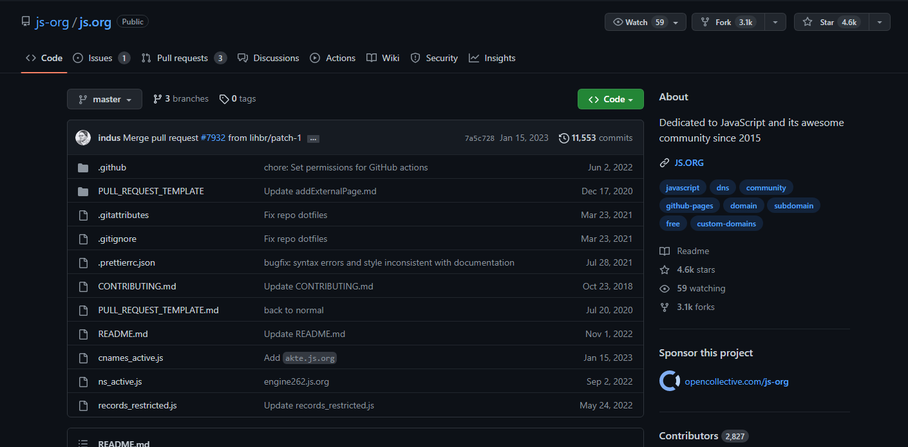908x447 pixels.
Task: Star the js.org repository
Action: tap(831, 22)
